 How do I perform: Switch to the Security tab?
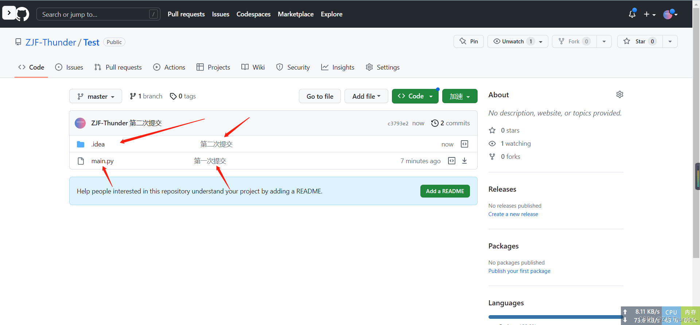coord(293,67)
